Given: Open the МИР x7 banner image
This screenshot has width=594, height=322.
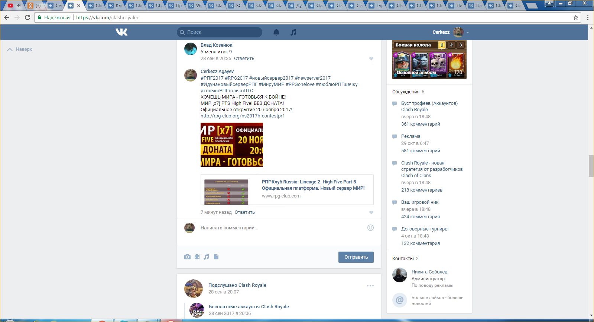Looking at the screenshot, I should pos(232,145).
